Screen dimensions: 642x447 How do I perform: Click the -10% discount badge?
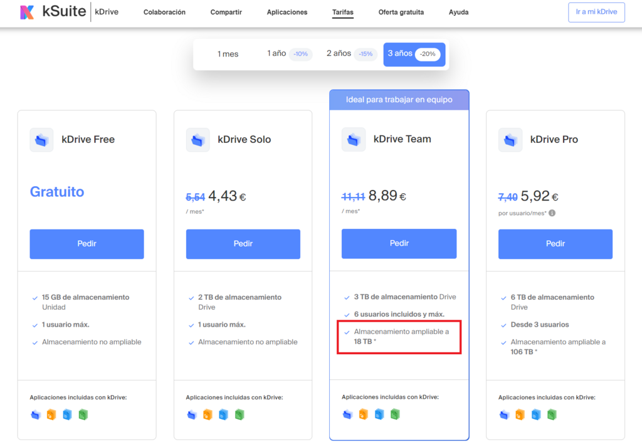[300, 54]
